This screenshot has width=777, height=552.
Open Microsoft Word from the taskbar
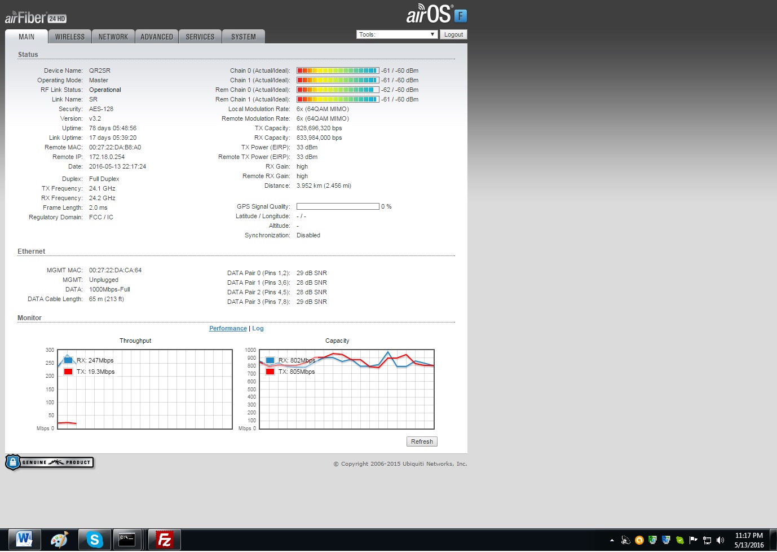(24, 540)
